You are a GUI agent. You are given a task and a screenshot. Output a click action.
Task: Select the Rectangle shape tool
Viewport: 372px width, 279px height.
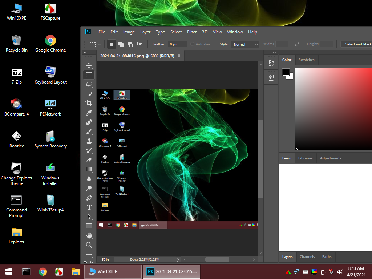point(89,226)
